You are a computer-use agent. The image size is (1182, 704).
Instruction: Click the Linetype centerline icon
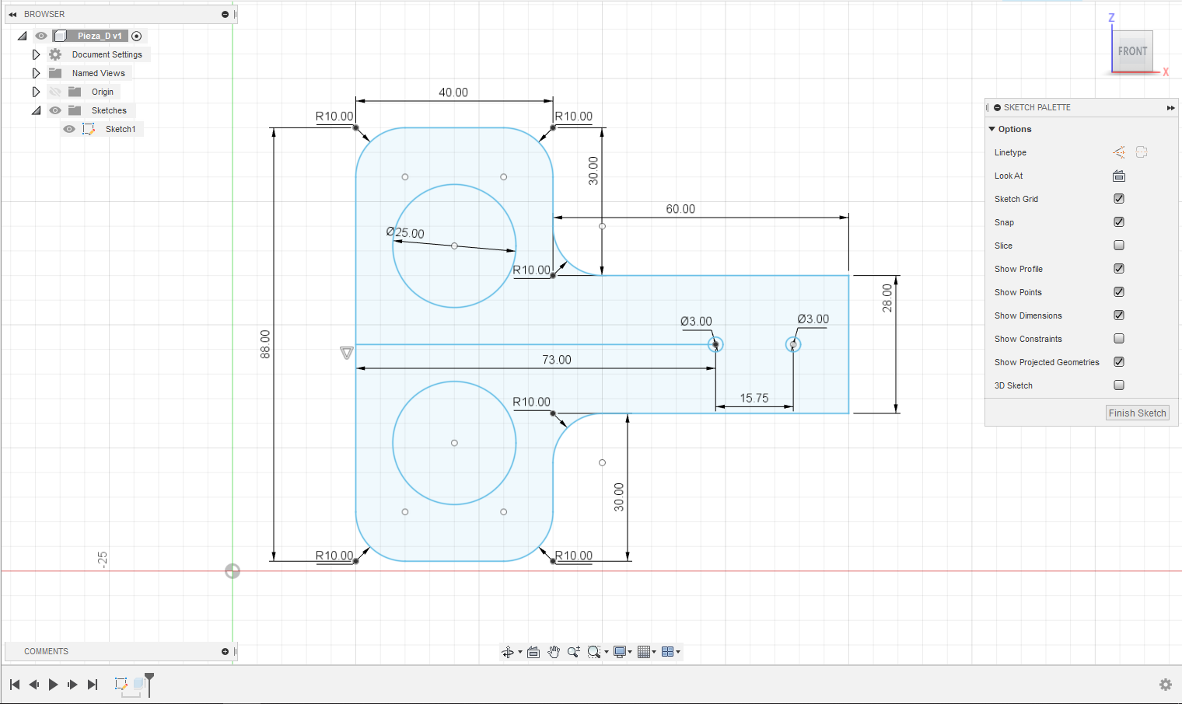(1142, 152)
